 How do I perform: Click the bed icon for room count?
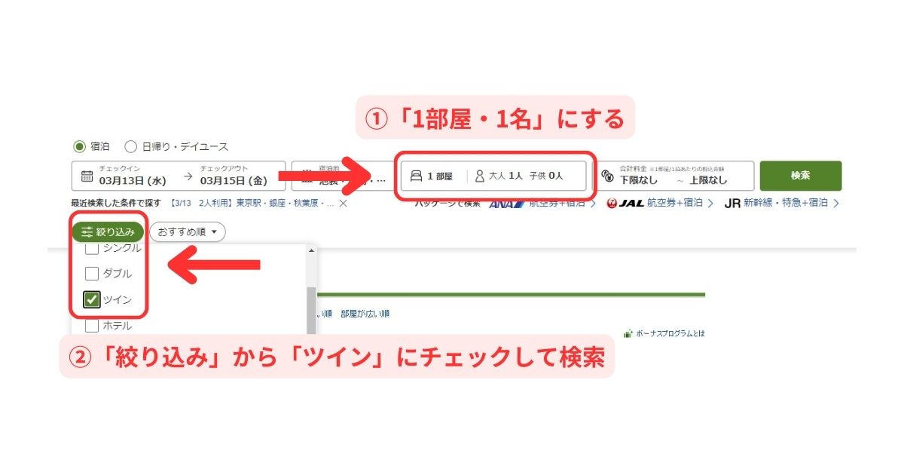(417, 176)
